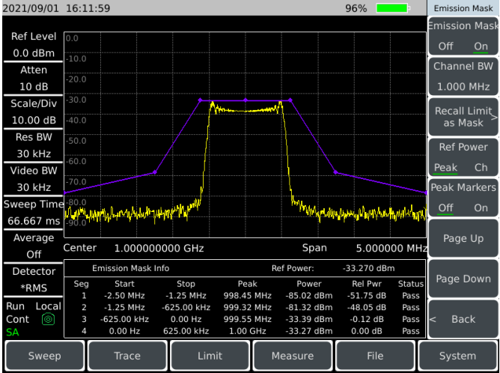Open the Sweep menu
This screenshot has width=500, height=373.
click(x=45, y=356)
